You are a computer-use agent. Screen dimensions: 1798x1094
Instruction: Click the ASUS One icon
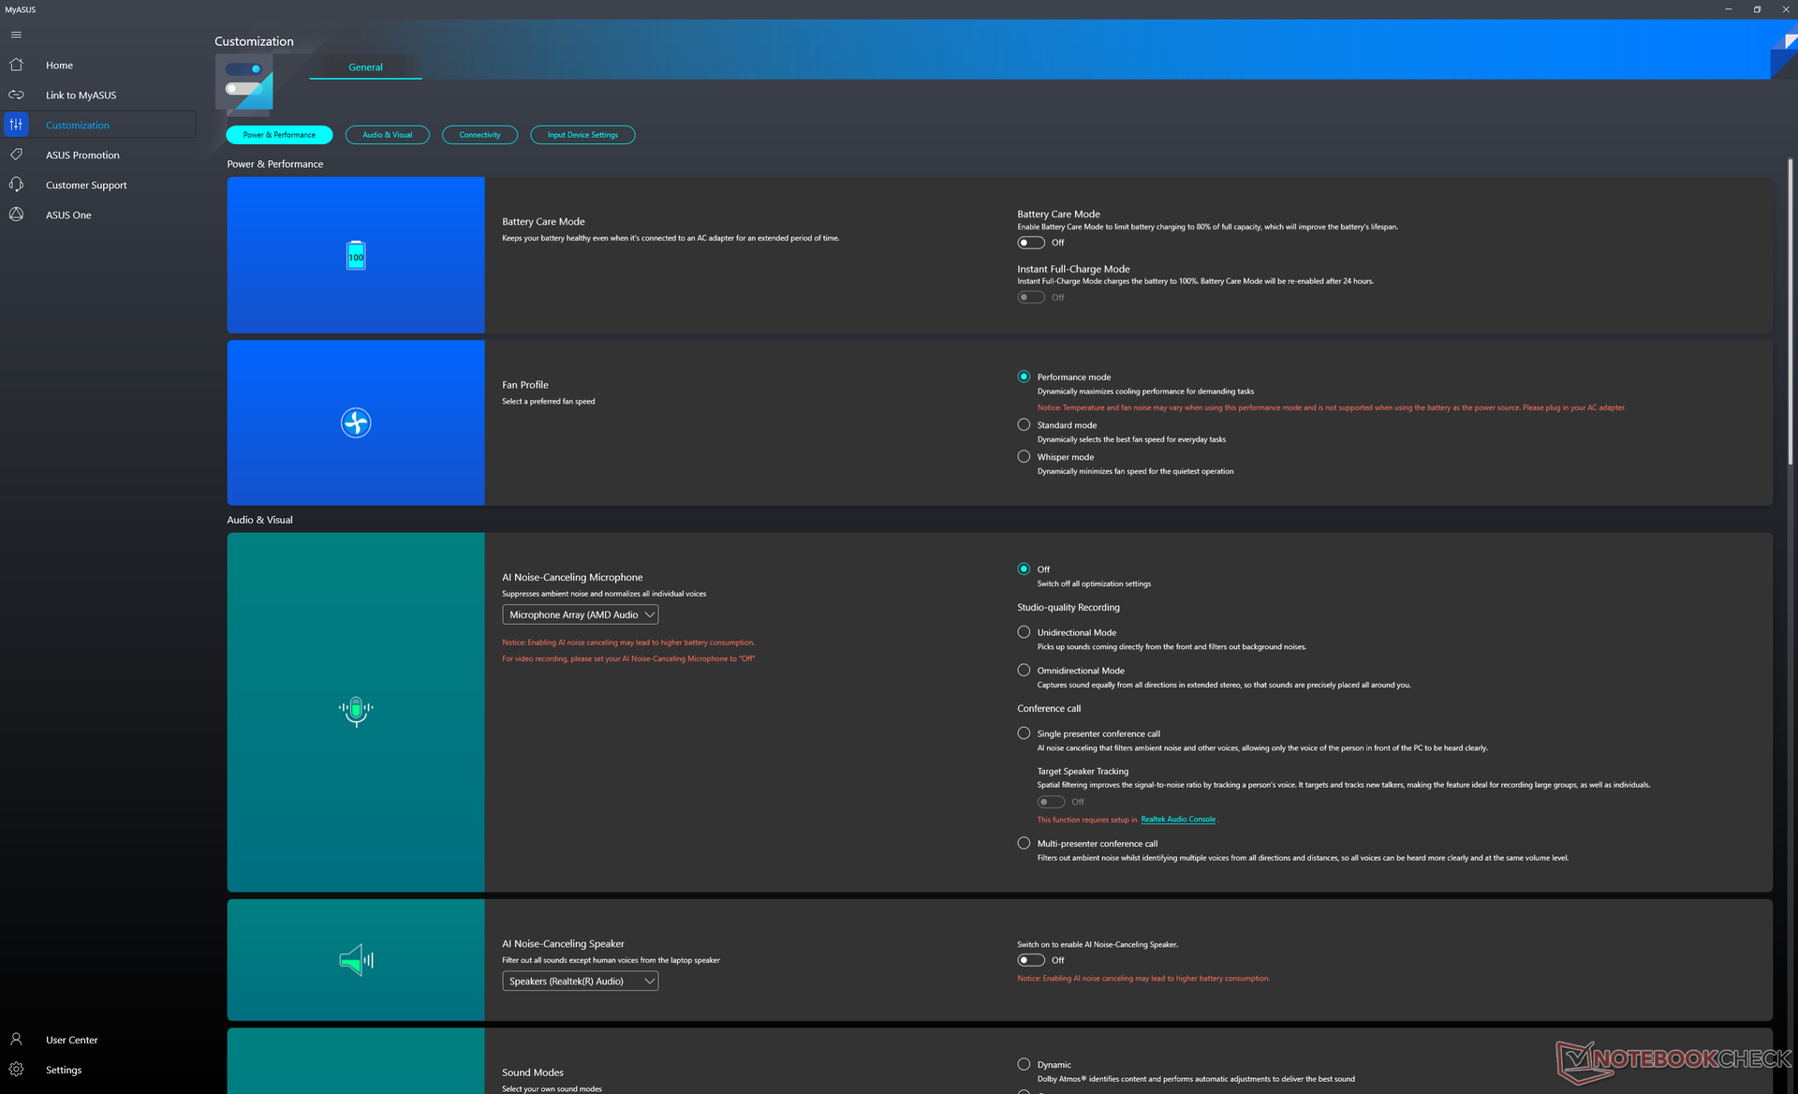tap(16, 214)
